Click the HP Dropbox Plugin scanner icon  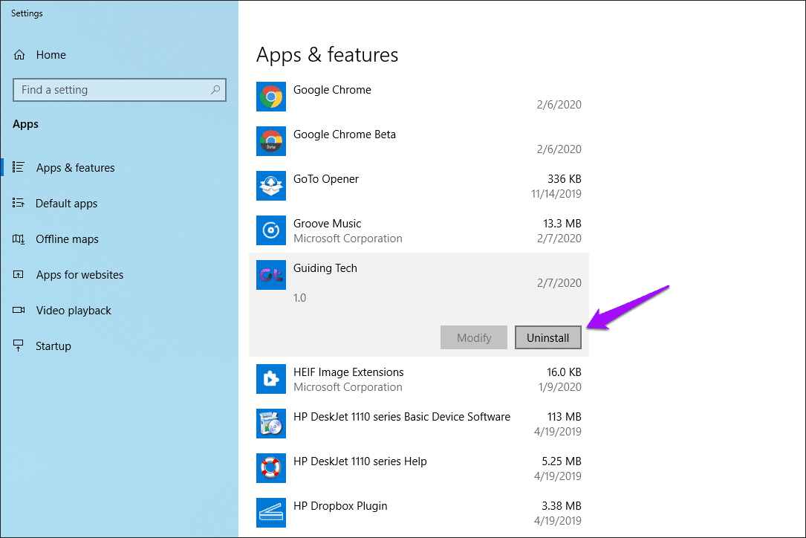(x=271, y=513)
